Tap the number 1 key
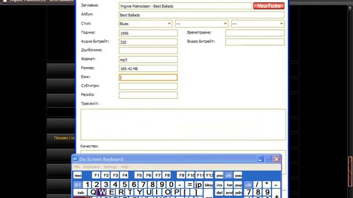The image size is (353, 198). pos(87,185)
